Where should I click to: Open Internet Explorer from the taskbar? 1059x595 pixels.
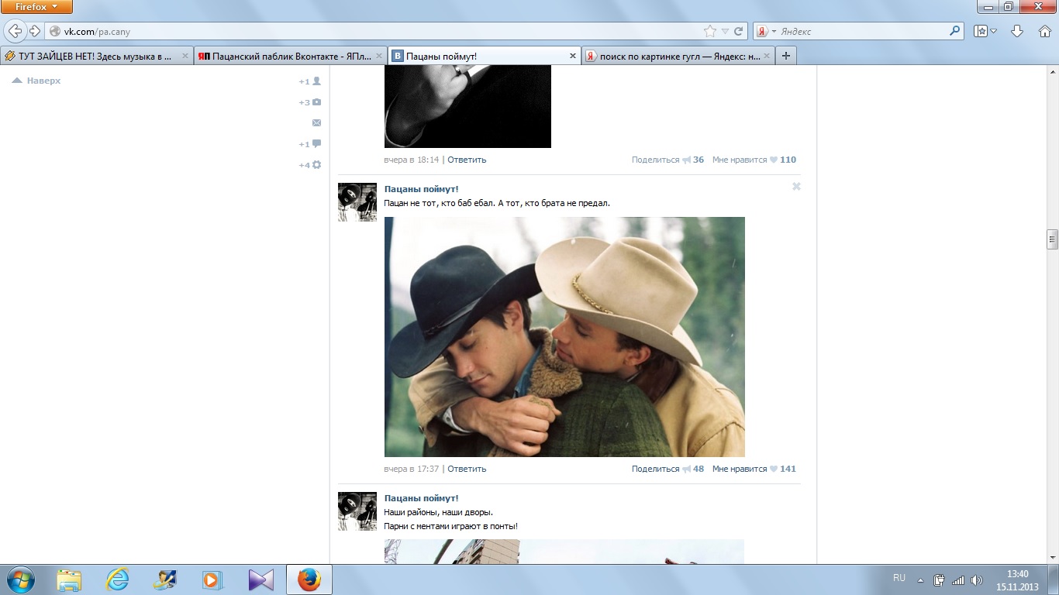coord(117,580)
